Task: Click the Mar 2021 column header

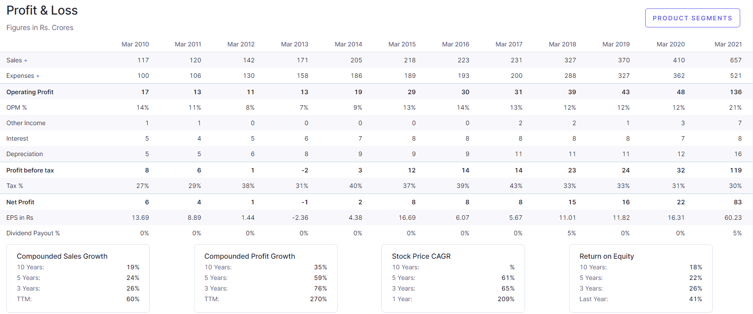Action: 728,44
